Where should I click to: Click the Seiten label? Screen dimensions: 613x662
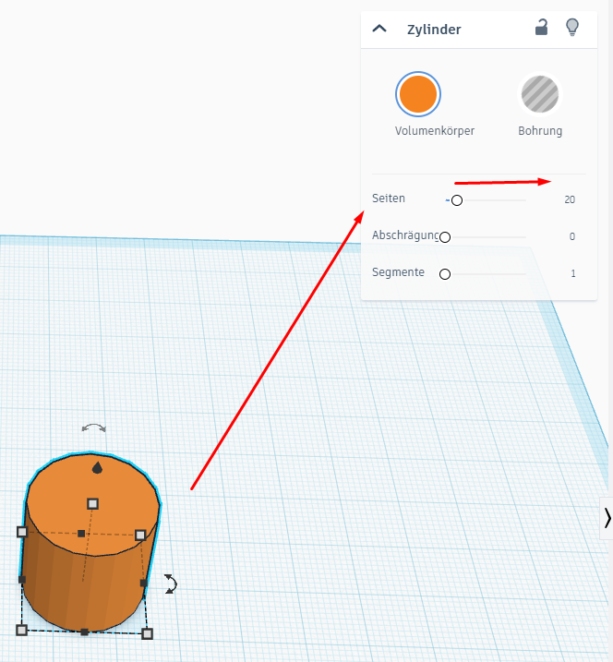389,199
